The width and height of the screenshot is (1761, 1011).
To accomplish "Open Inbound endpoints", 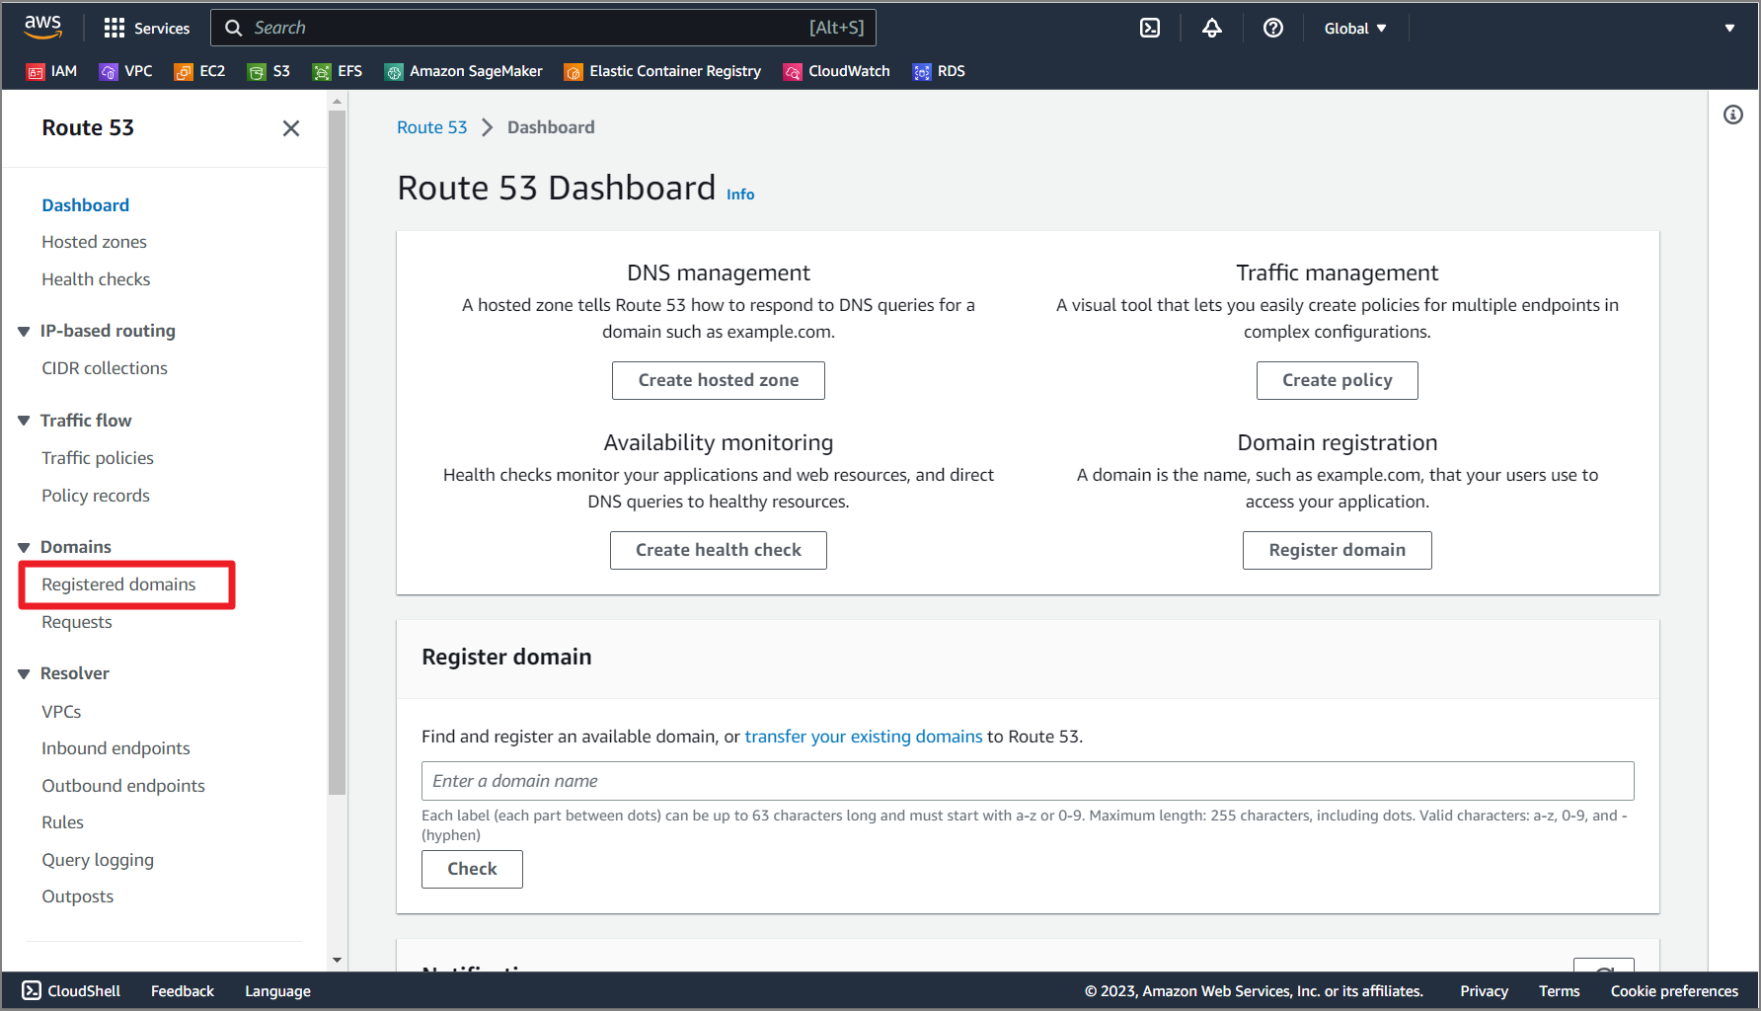I will tap(115, 748).
